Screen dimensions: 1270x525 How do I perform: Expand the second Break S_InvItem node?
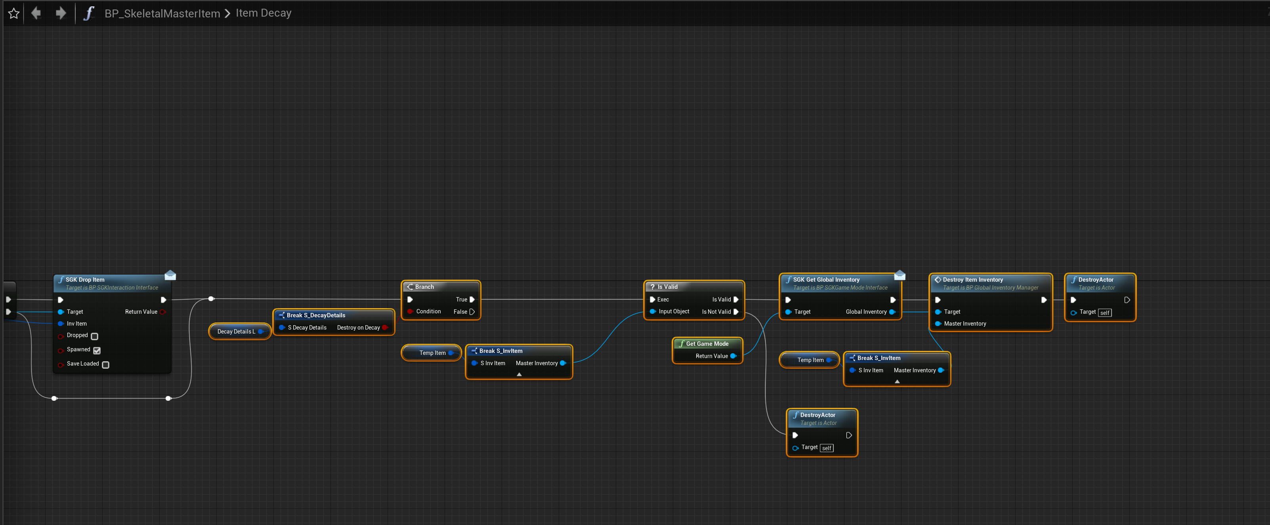point(897,381)
